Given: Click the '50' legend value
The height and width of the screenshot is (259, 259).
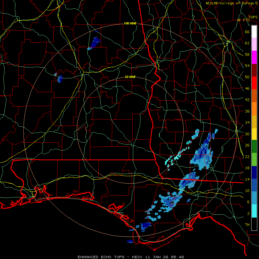Looking at the screenshot, I should tap(247, 77).
